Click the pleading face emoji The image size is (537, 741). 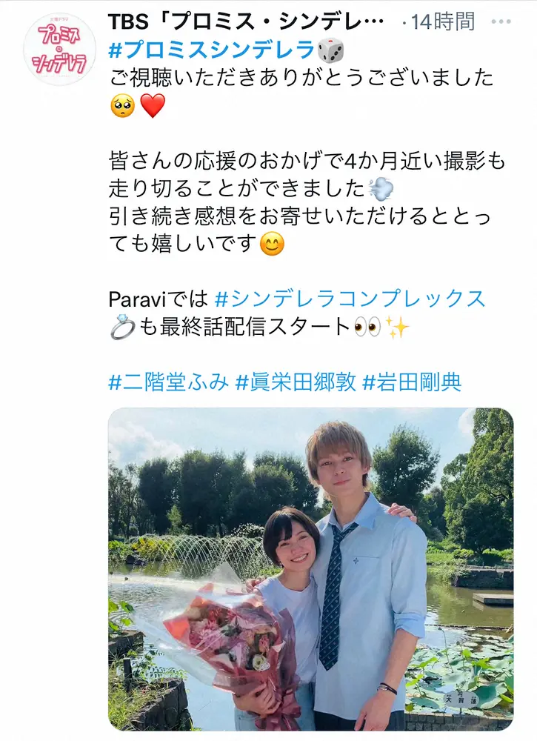(x=122, y=106)
